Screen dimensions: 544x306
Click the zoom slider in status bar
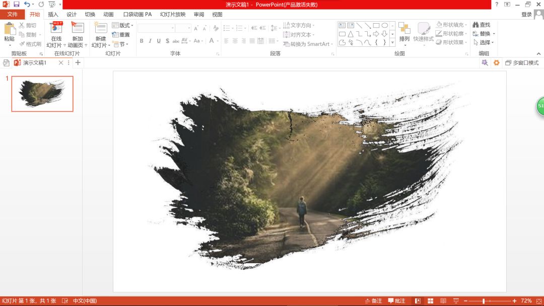coord(484,301)
